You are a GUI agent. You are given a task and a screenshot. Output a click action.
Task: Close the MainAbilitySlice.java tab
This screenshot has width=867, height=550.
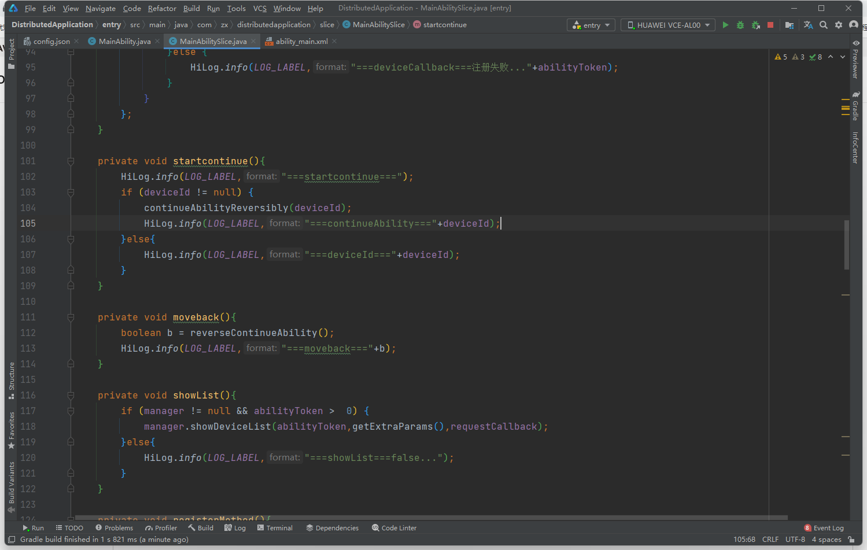click(x=253, y=41)
